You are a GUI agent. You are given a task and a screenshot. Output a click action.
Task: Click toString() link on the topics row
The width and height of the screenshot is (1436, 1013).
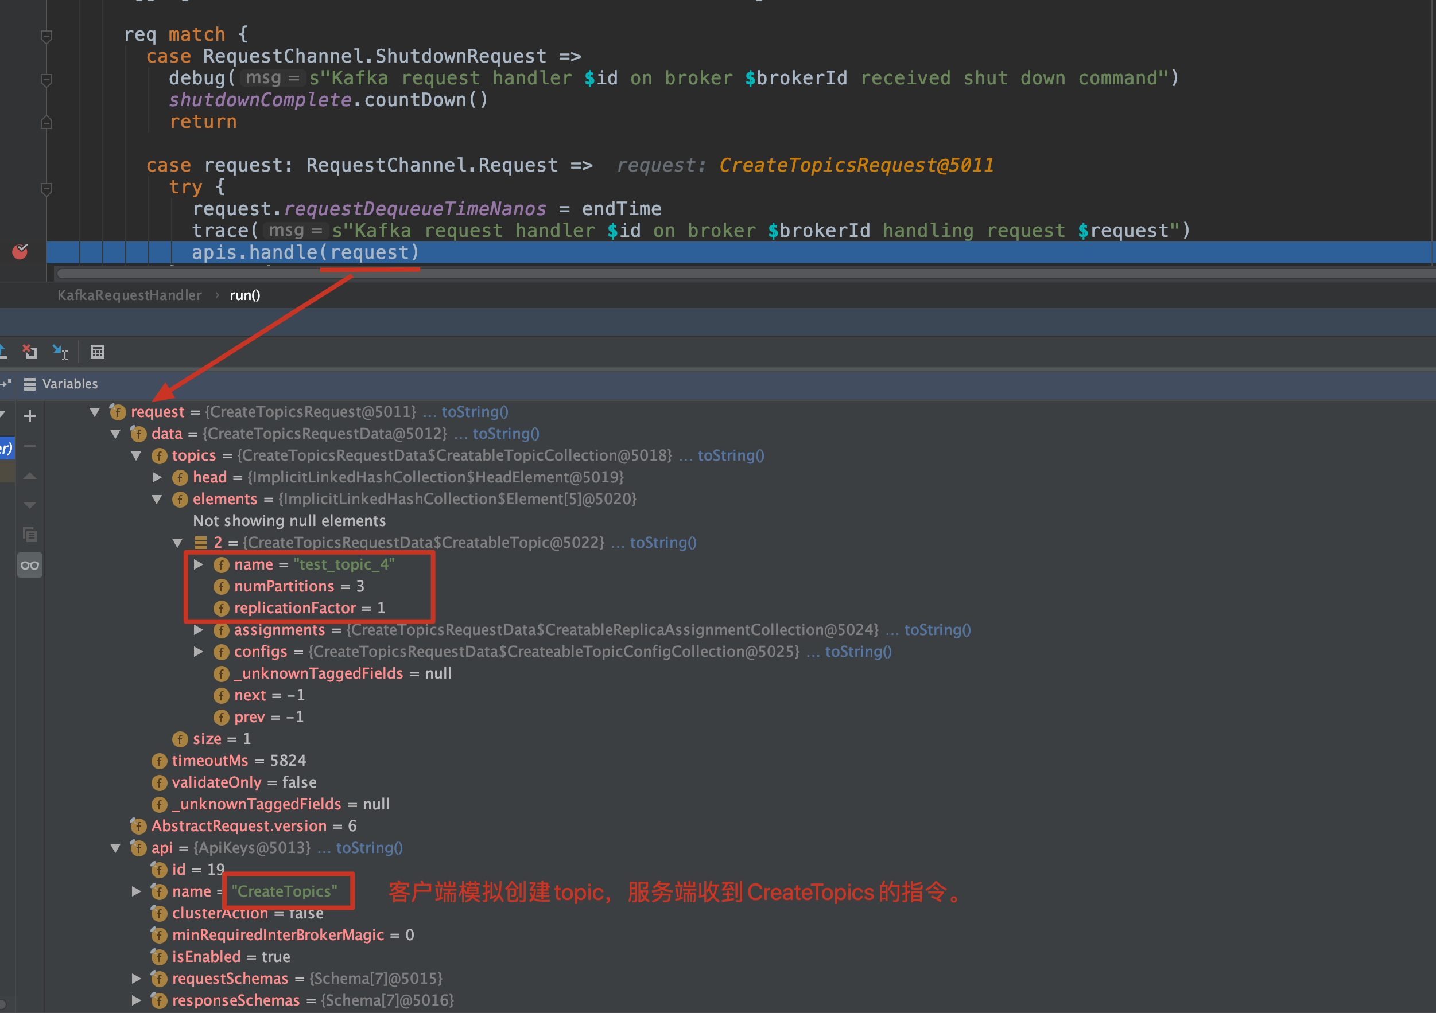coord(731,455)
